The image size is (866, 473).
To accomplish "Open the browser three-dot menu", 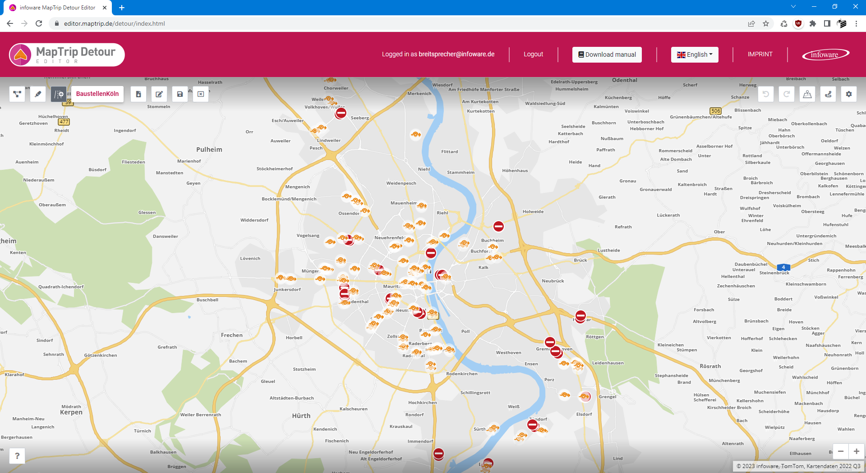I will (856, 23).
